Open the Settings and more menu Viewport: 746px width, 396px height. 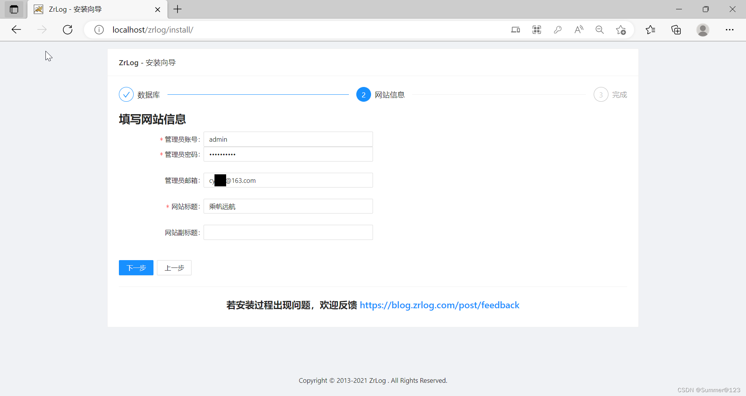pyautogui.click(x=729, y=30)
